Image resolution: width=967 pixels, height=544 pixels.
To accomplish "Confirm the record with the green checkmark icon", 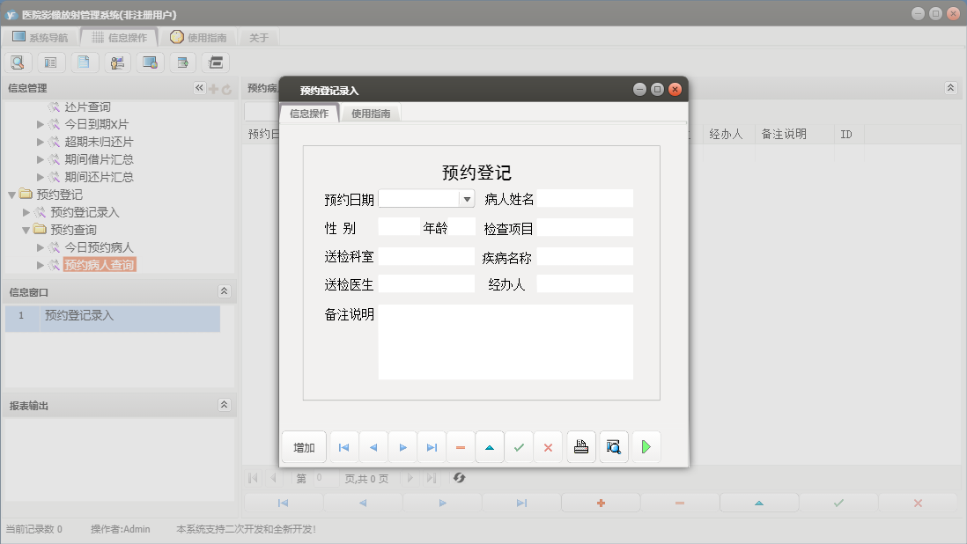I will pos(519,446).
